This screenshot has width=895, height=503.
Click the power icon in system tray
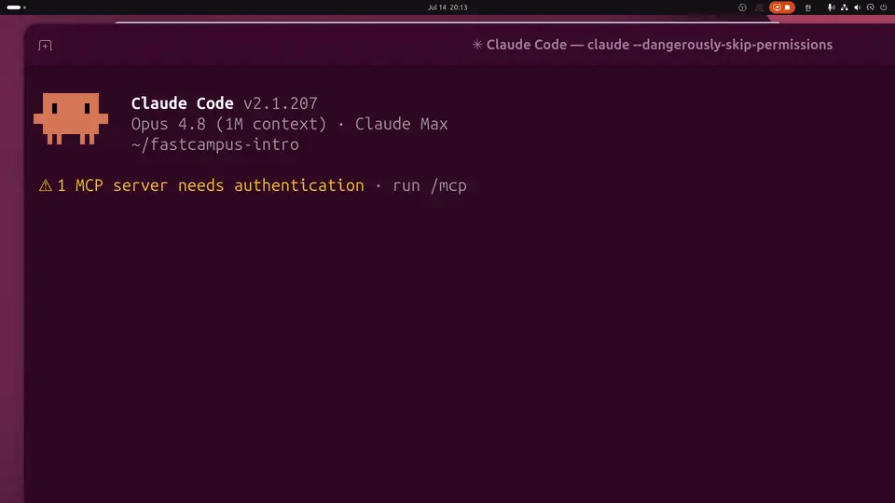884,7
